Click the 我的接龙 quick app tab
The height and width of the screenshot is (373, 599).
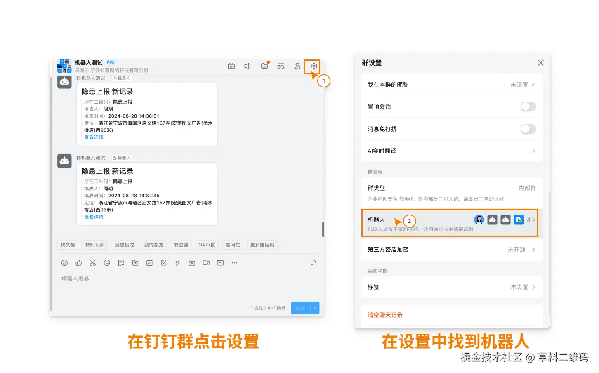tap(154, 245)
